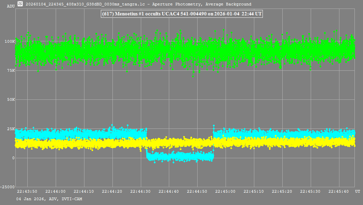
Task: Click the 25K y-axis tick label
Action: [x=10, y=129]
